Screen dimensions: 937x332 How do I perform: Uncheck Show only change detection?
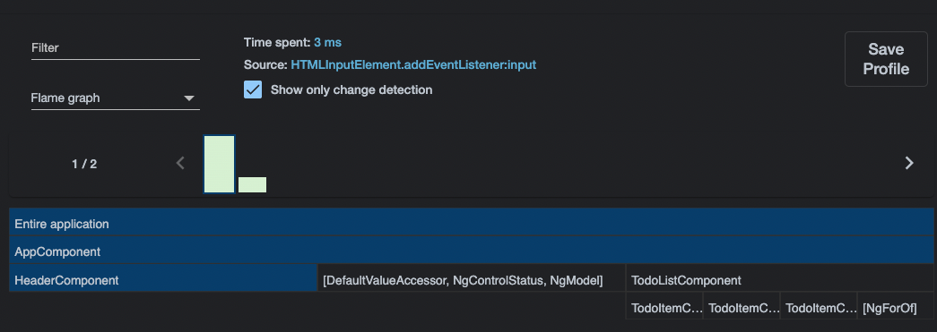pos(253,90)
